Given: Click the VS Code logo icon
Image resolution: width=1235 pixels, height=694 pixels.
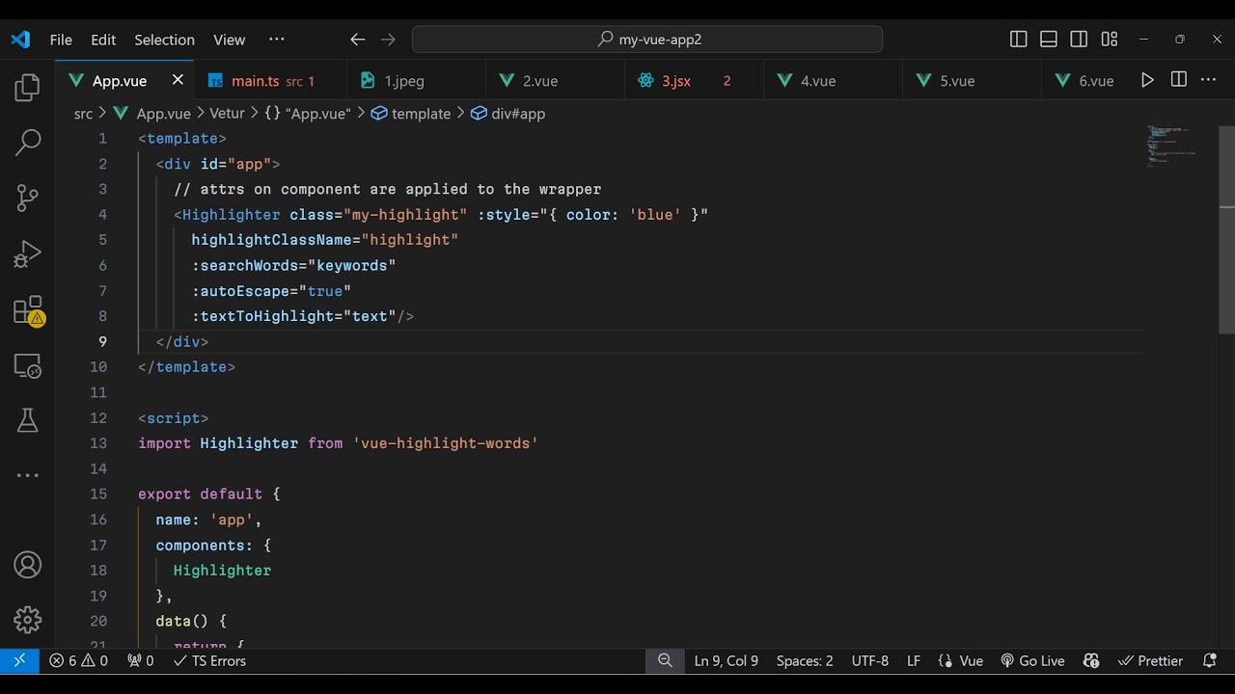Looking at the screenshot, I should click(20, 40).
